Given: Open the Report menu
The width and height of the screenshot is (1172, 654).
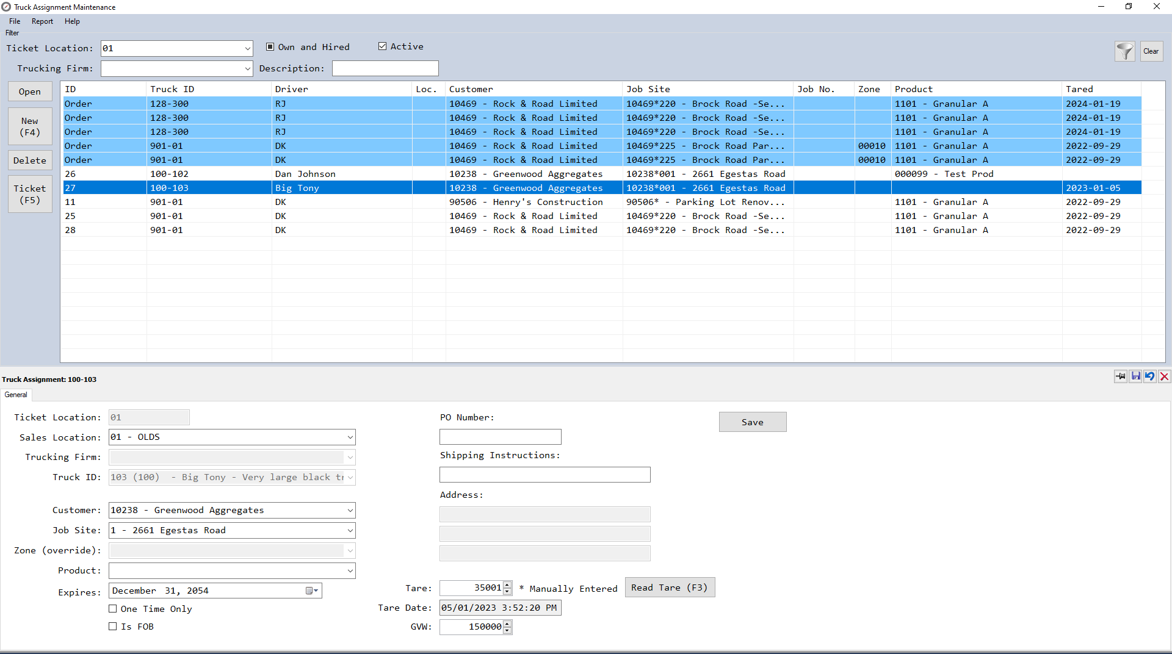Looking at the screenshot, I should (x=42, y=21).
